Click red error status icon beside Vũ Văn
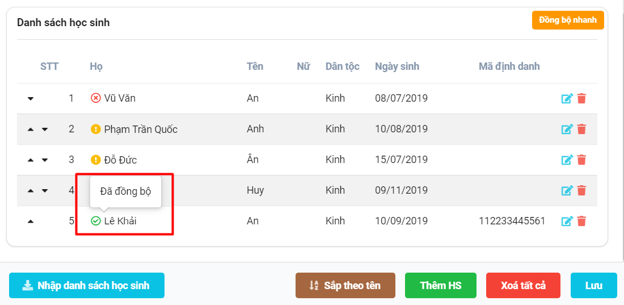The height and width of the screenshot is (305, 624). pos(95,98)
